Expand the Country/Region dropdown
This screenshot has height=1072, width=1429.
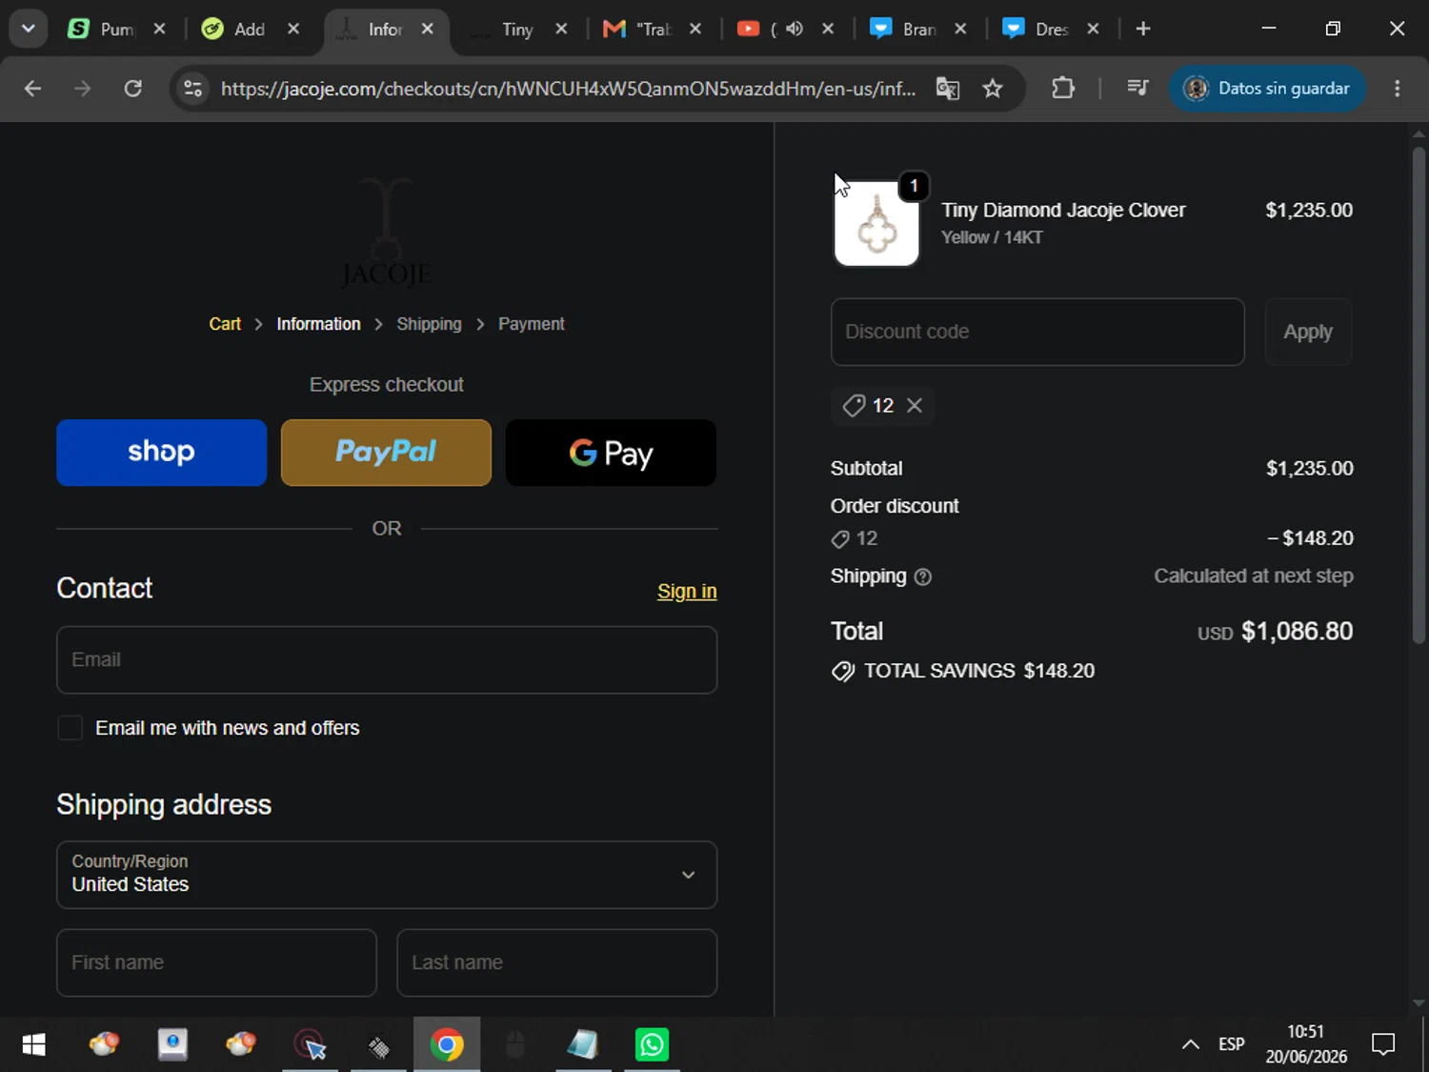pyautogui.click(x=387, y=875)
